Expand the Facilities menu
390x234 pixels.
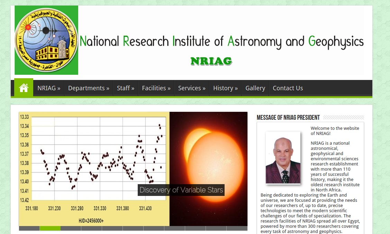click(x=156, y=88)
